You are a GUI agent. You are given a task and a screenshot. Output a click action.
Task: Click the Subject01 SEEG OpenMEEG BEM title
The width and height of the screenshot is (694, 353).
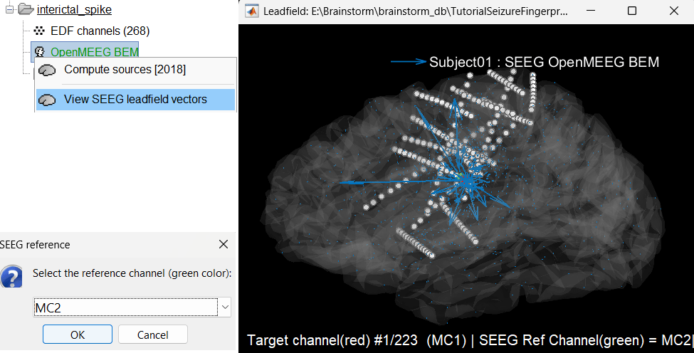click(x=544, y=63)
